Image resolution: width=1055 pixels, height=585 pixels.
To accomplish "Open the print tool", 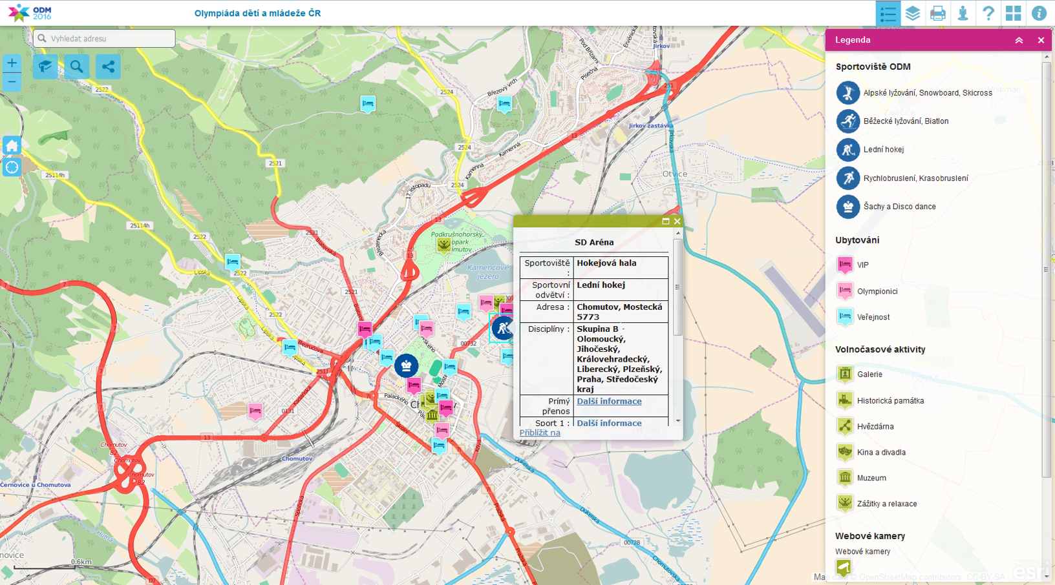I will [938, 13].
